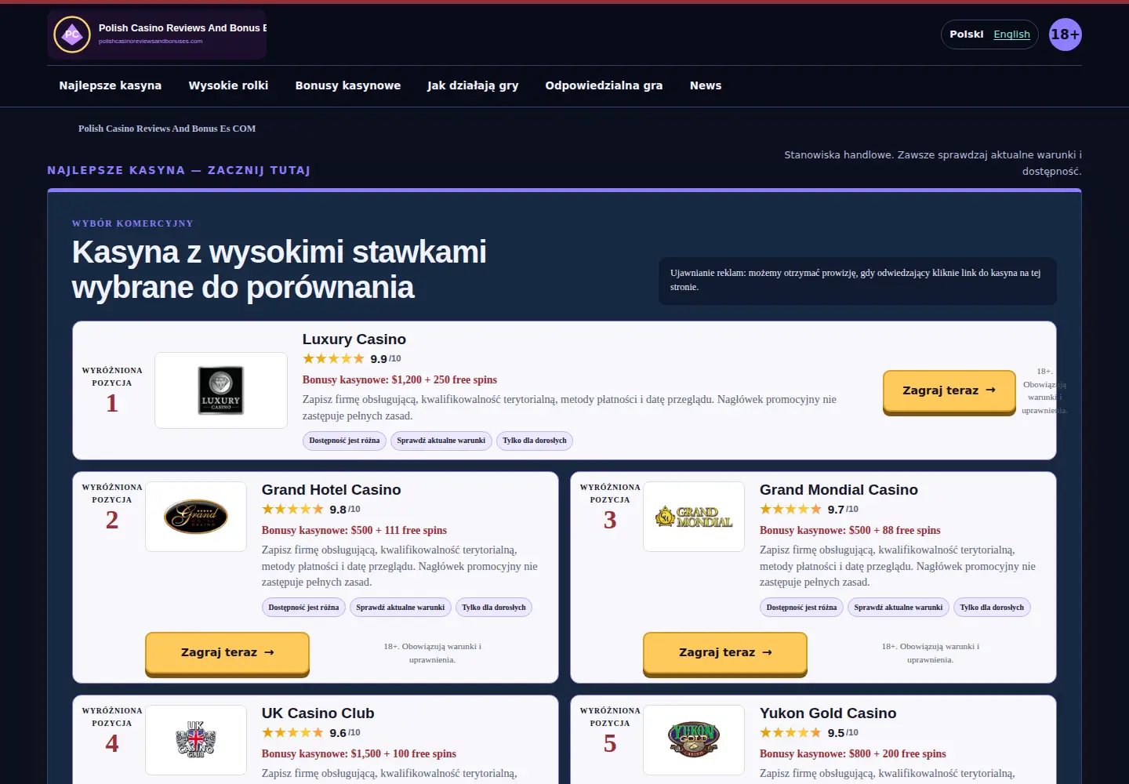Click Grand Hotel 'Dostępność jest różna' tag
This screenshot has width=1129, height=784.
(303, 608)
